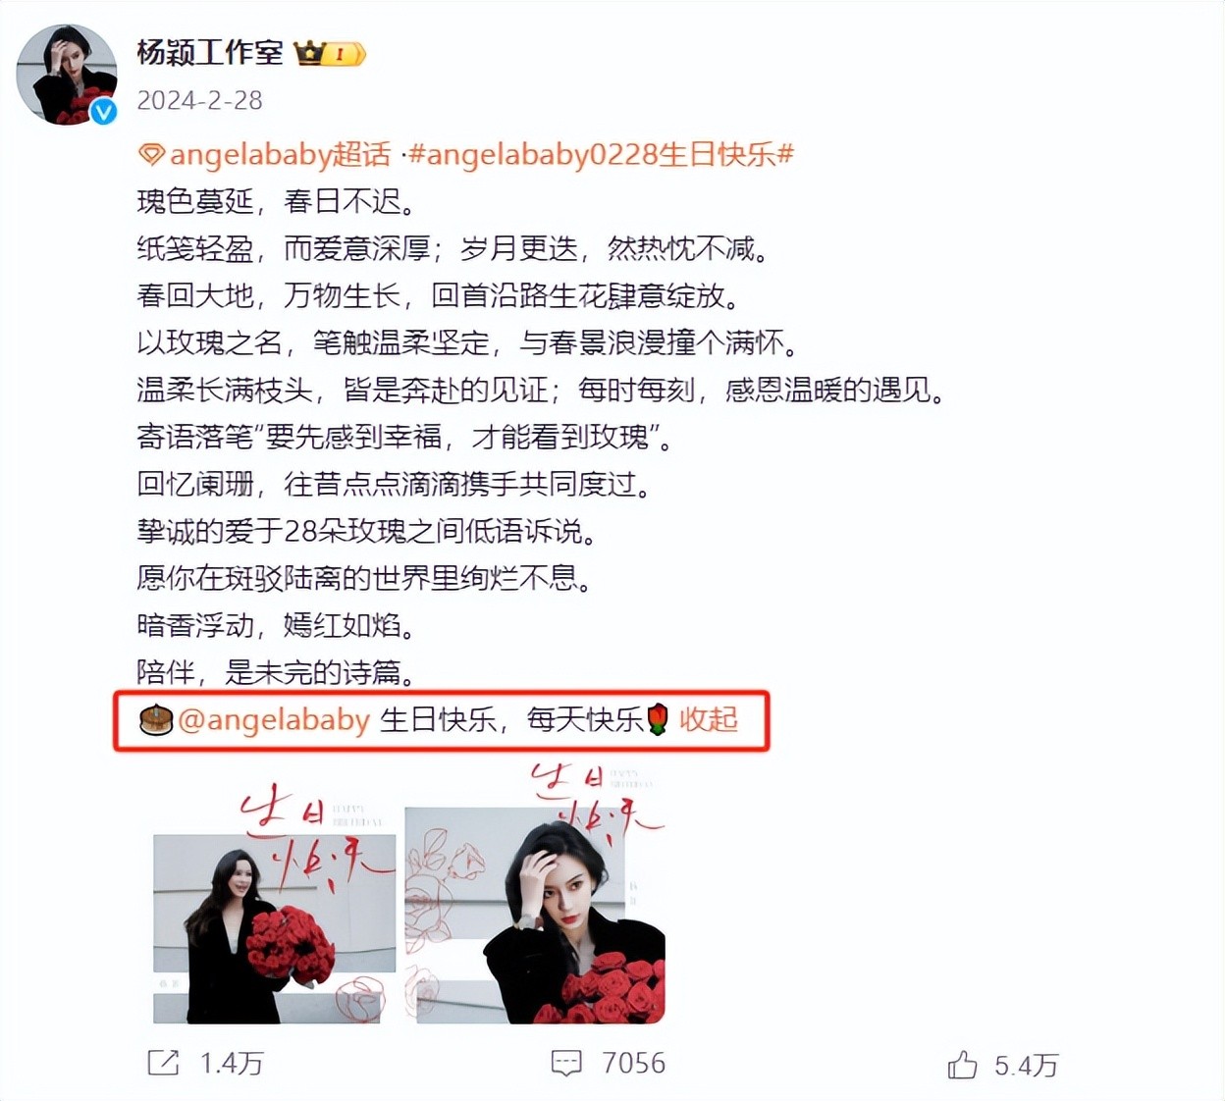The height and width of the screenshot is (1101, 1225).
Task: Open the 杨颖工作室 profile avatar
Action: (67, 75)
